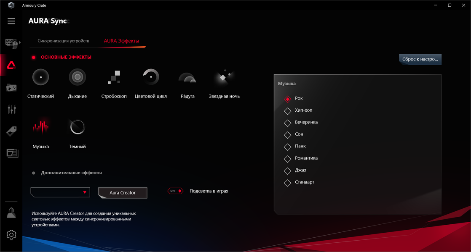The image size is (471, 252).
Task: Select the Темный dark effect icon
Action: click(77, 127)
